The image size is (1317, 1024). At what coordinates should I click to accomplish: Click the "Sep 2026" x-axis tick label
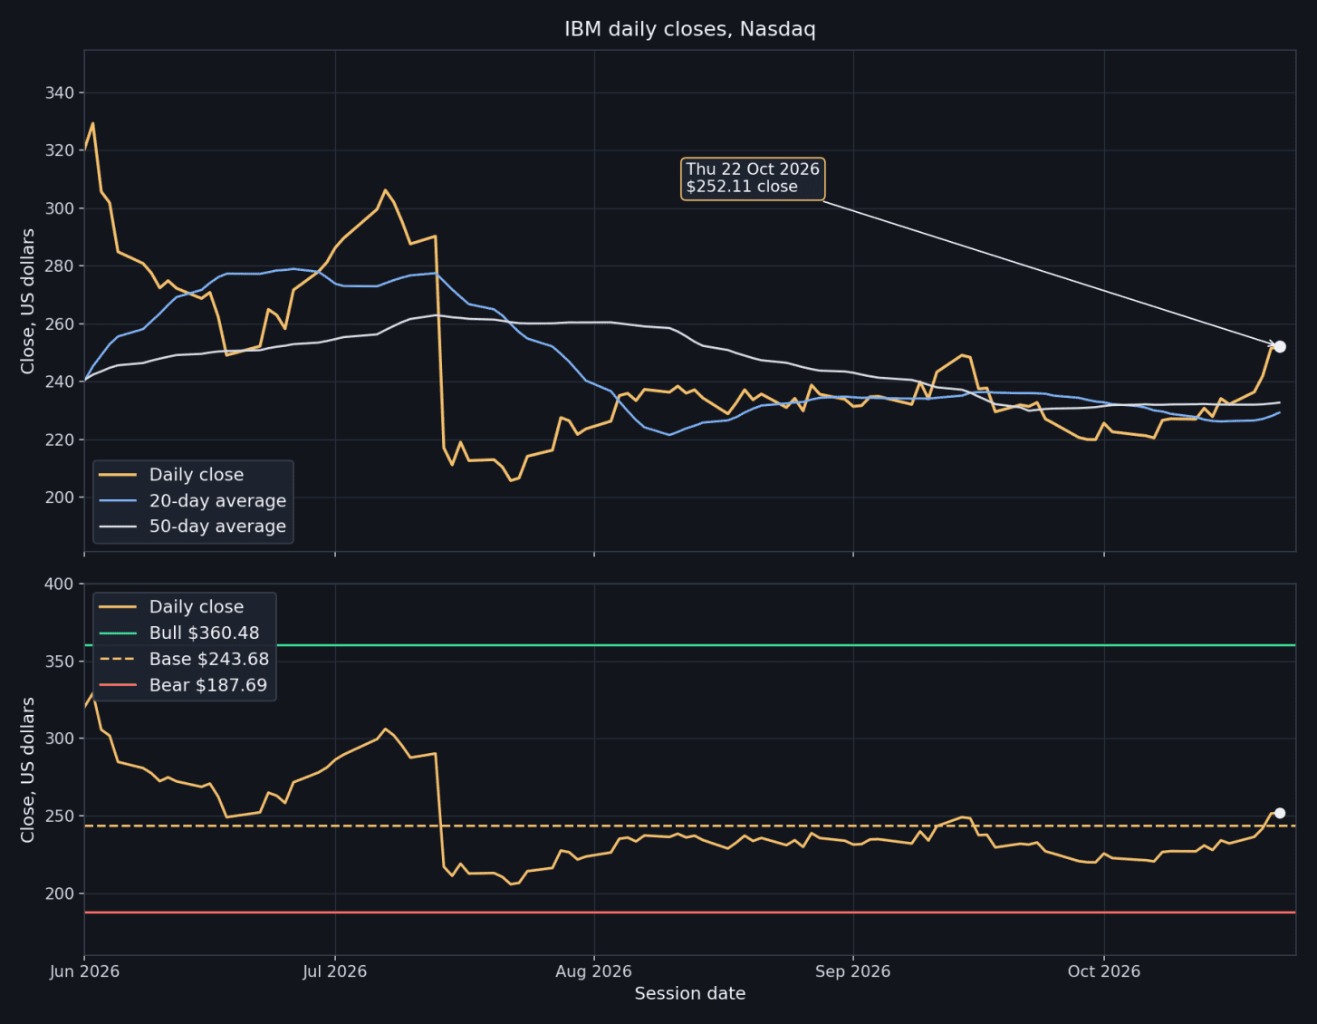coord(853,971)
